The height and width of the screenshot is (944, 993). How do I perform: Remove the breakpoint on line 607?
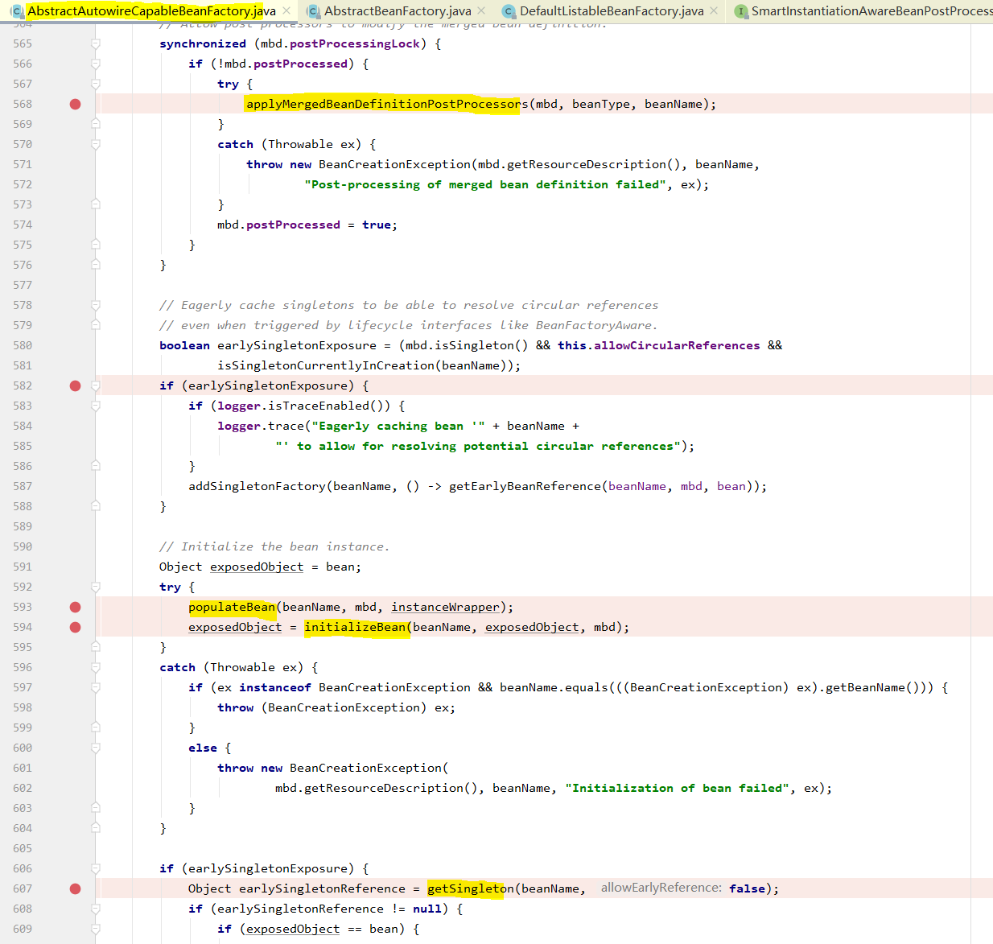(76, 888)
